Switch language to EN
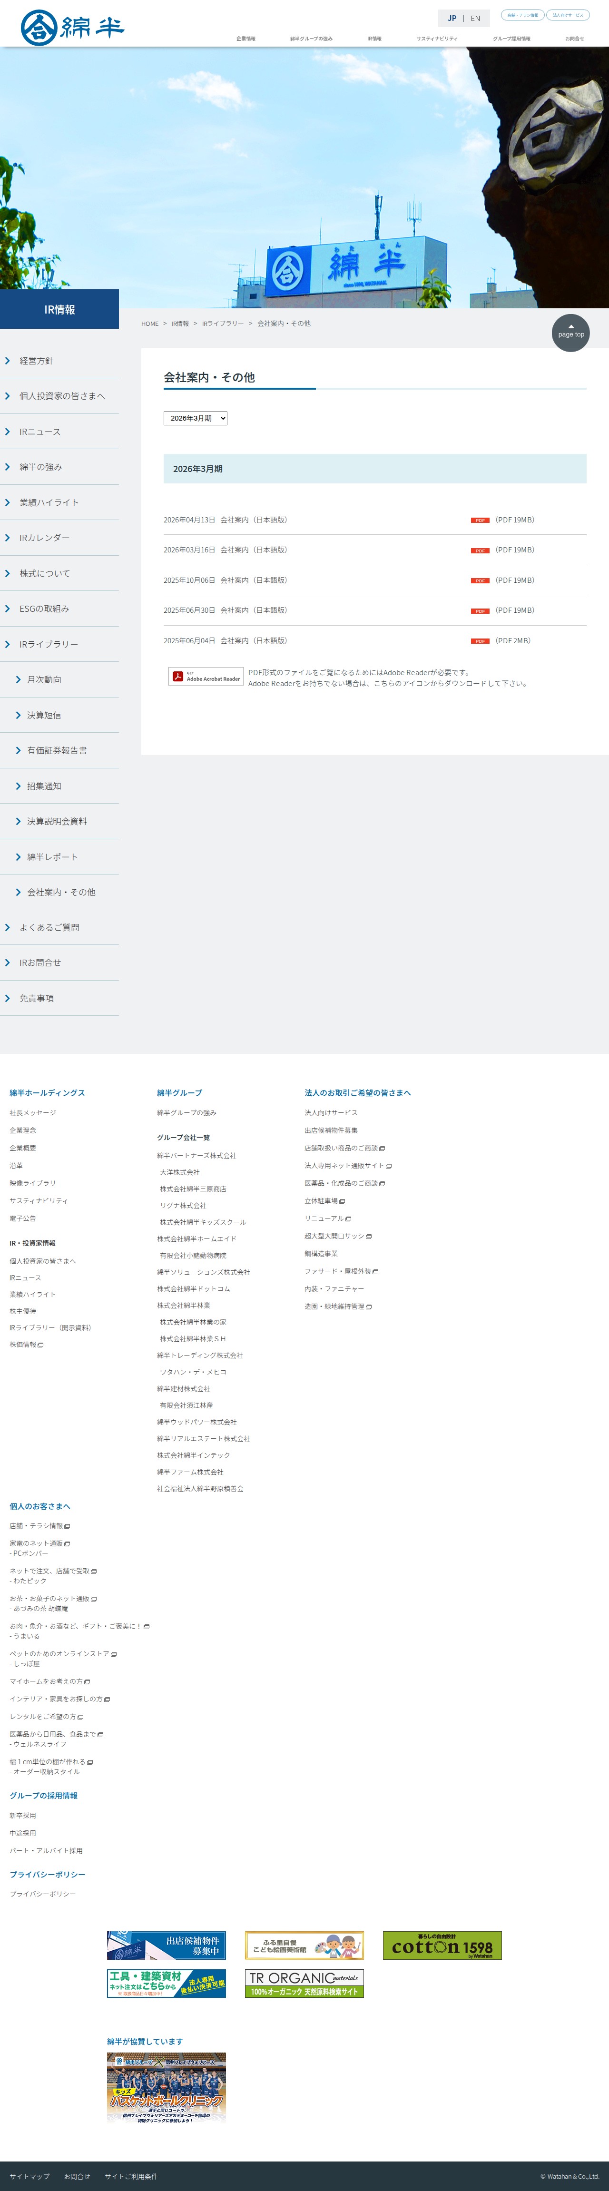The image size is (609, 2191). point(475,18)
